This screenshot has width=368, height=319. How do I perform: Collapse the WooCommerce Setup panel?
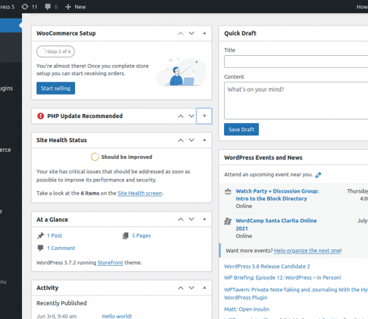coord(205,33)
